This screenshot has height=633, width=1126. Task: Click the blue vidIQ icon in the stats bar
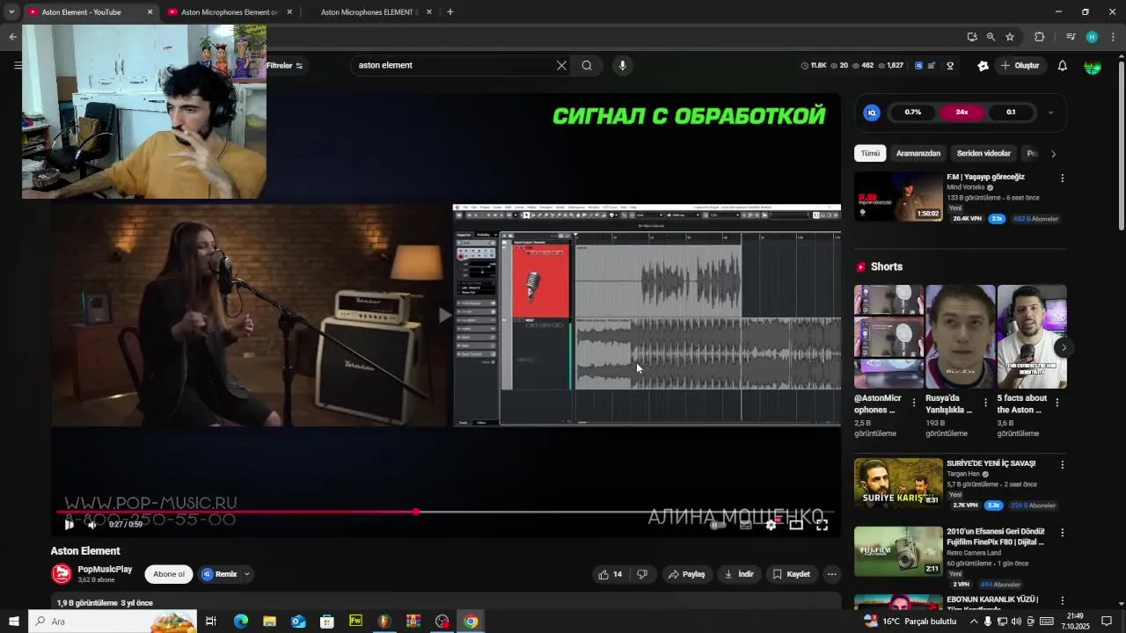point(919,65)
